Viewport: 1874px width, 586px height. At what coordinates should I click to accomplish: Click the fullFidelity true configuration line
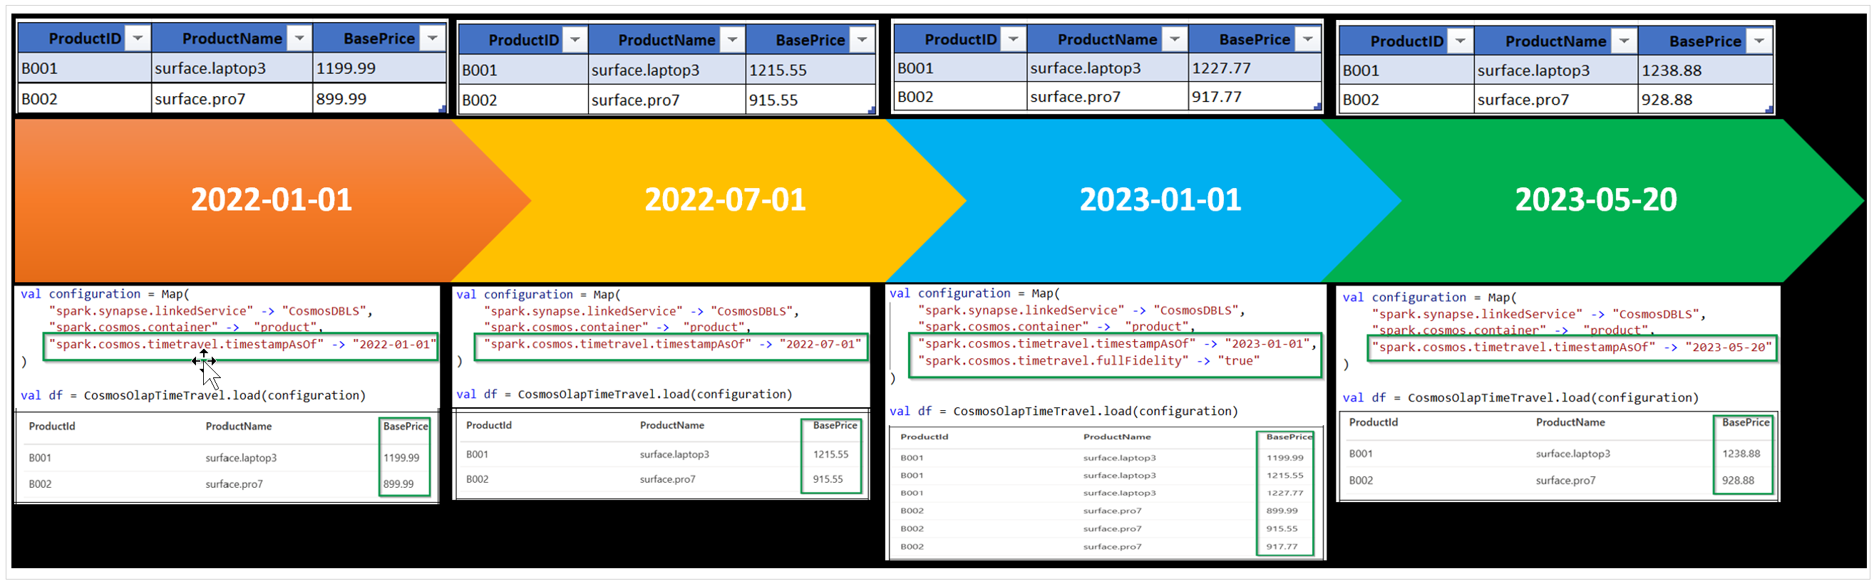(x=1088, y=360)
